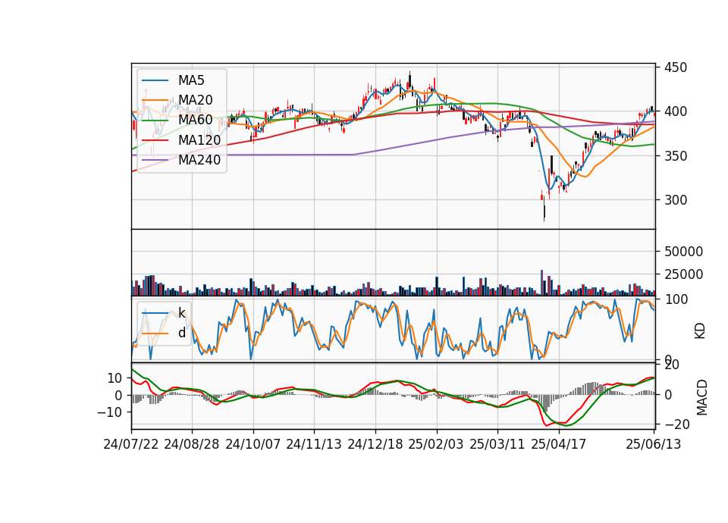728x523 pixels.
Task: Click the -20 MACD right axis label
Action: [x=677, y=424]
